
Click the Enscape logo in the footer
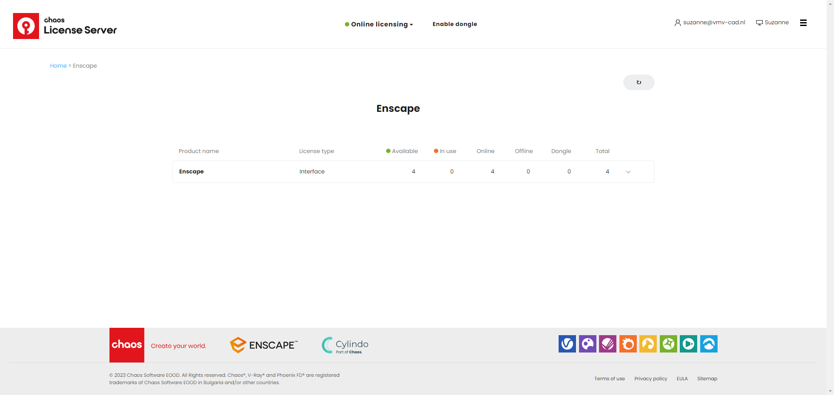pyautogui.click(x=264, y=345)
